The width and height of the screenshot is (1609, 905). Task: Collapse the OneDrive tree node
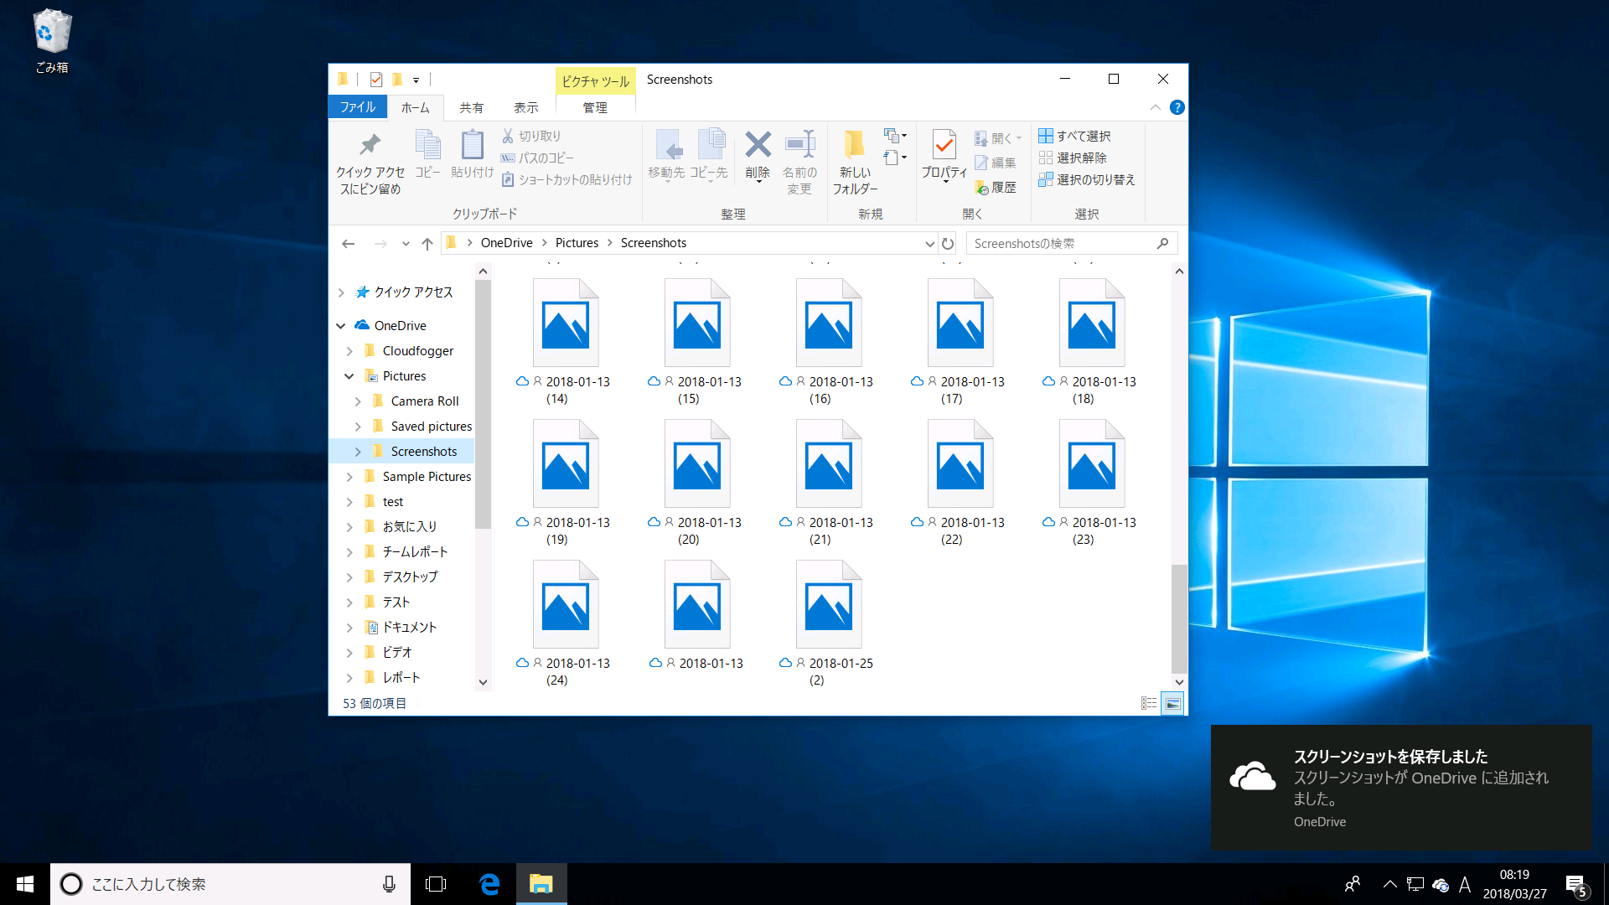341,325
